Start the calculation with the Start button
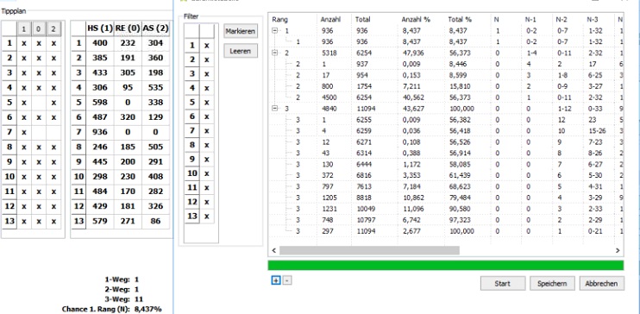Viewport: 640px width, 314px height. click(x=503, y=283)
